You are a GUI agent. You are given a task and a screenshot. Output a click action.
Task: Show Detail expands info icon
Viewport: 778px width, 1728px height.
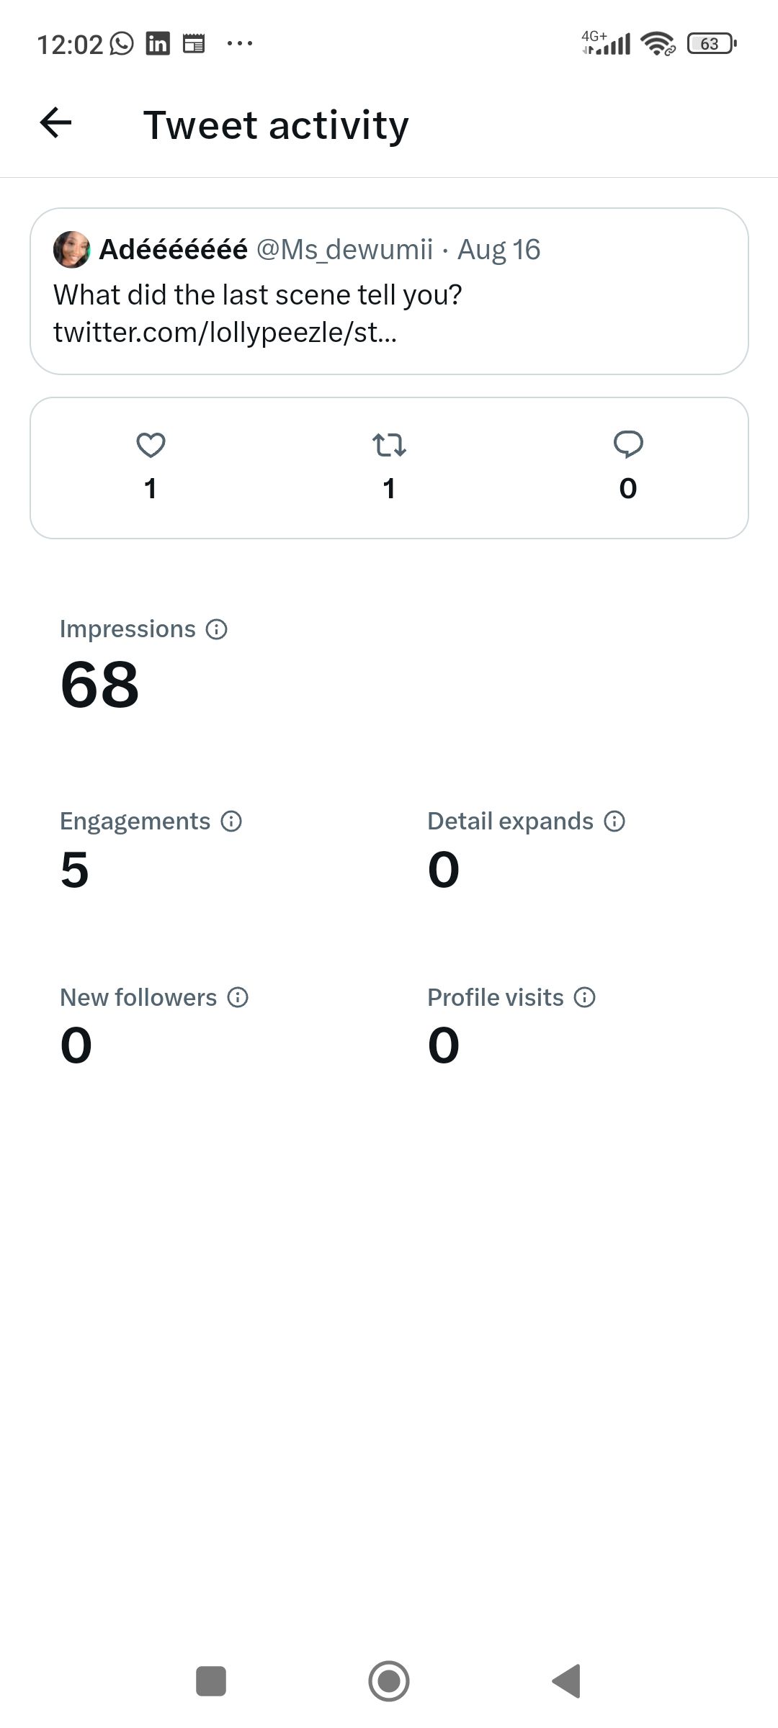pyautogui.click(x=614, y=822)
